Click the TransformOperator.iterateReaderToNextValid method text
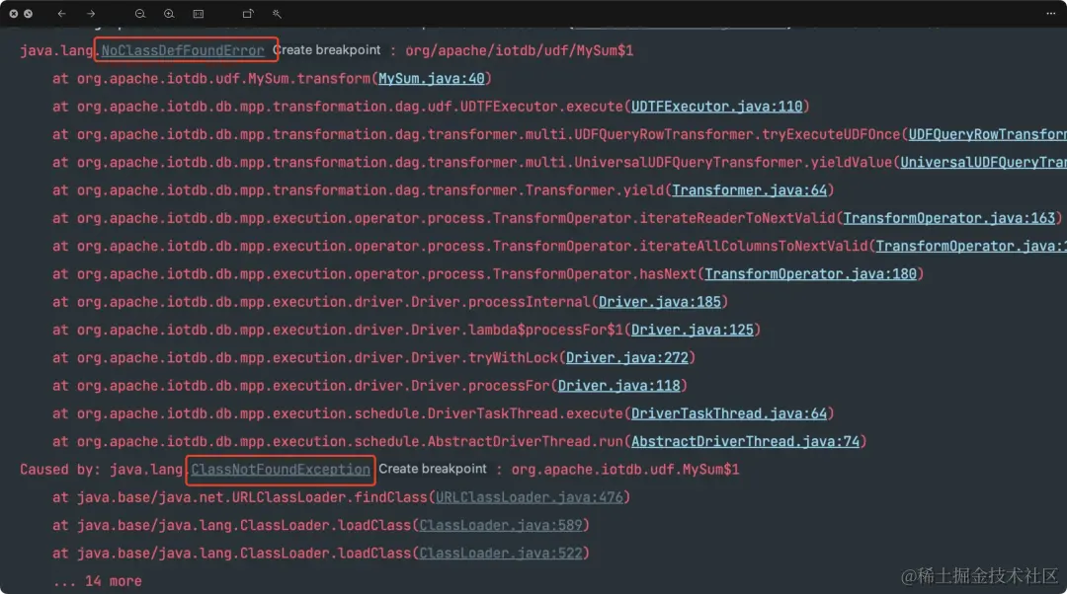The image size is (1067, 594). coord(664,218)
